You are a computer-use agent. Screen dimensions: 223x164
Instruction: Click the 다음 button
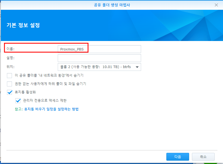click(178, 157)
